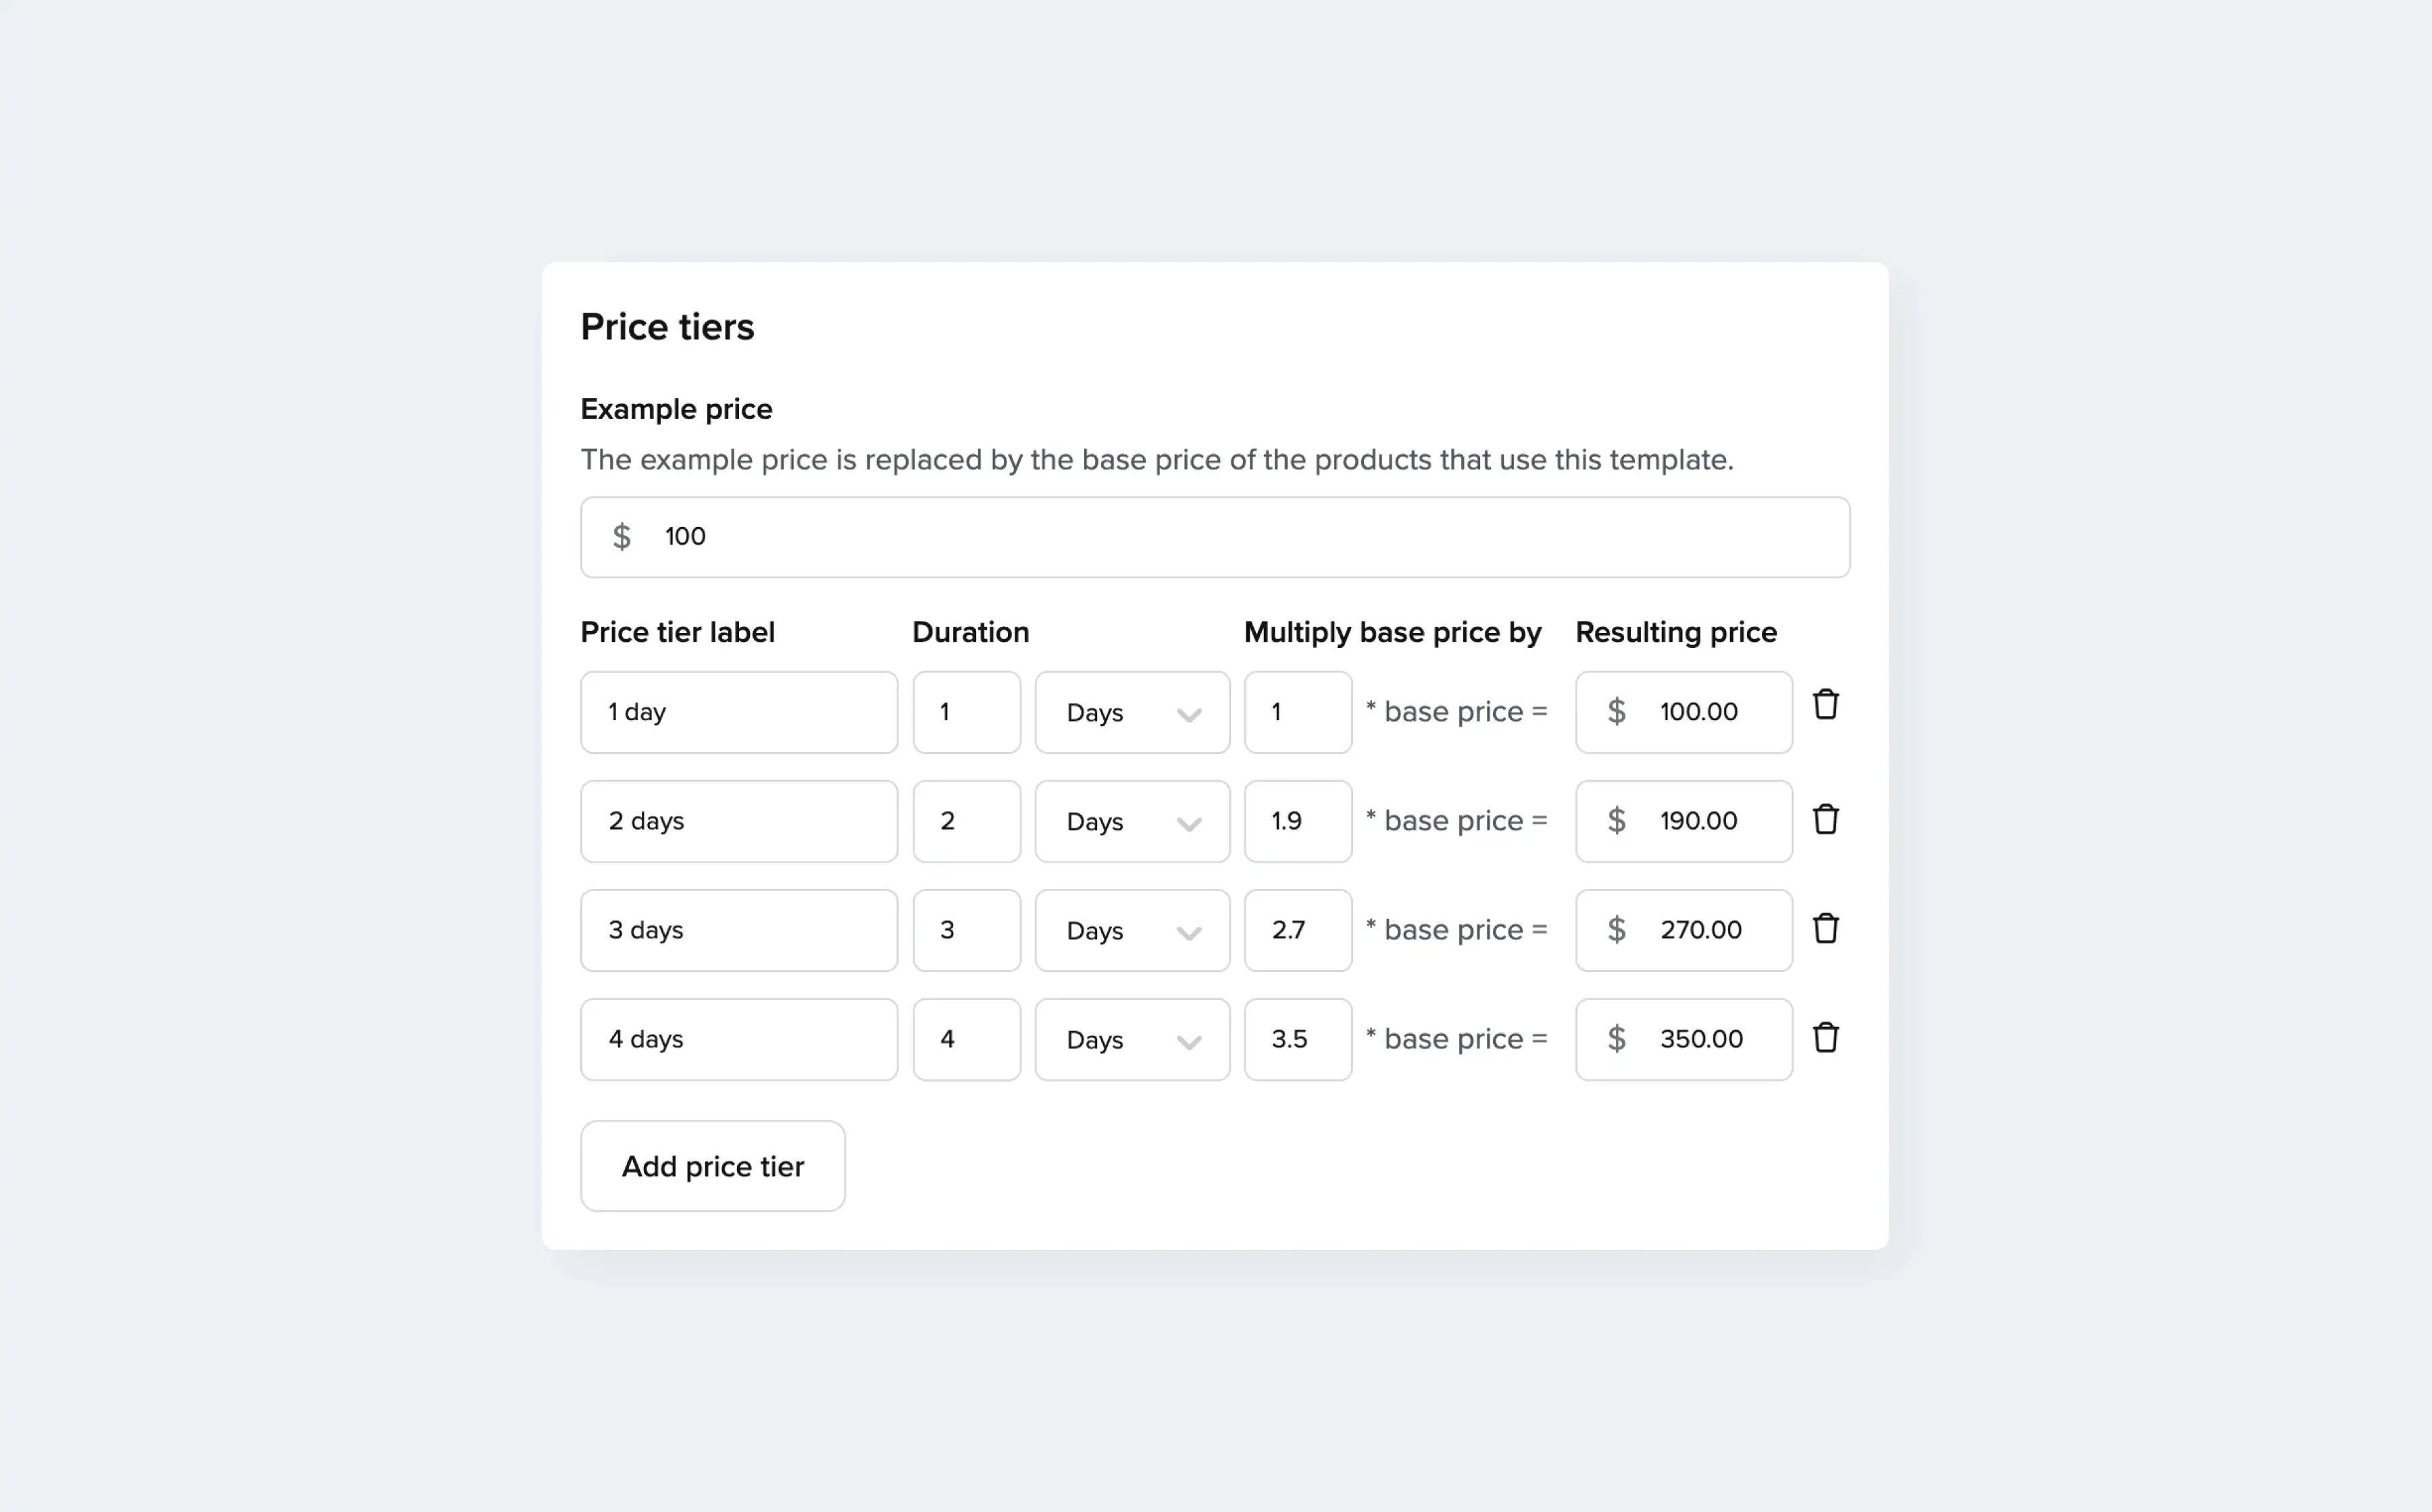
Task: Click the dollar icon beside 100.00 result
Action: 1616,711
